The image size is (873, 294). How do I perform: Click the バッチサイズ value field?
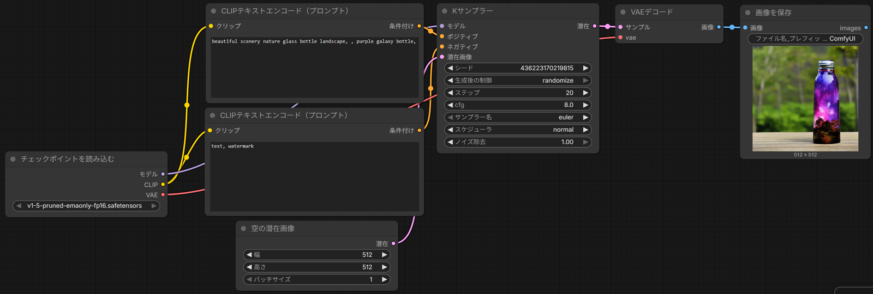click(316, 279)
